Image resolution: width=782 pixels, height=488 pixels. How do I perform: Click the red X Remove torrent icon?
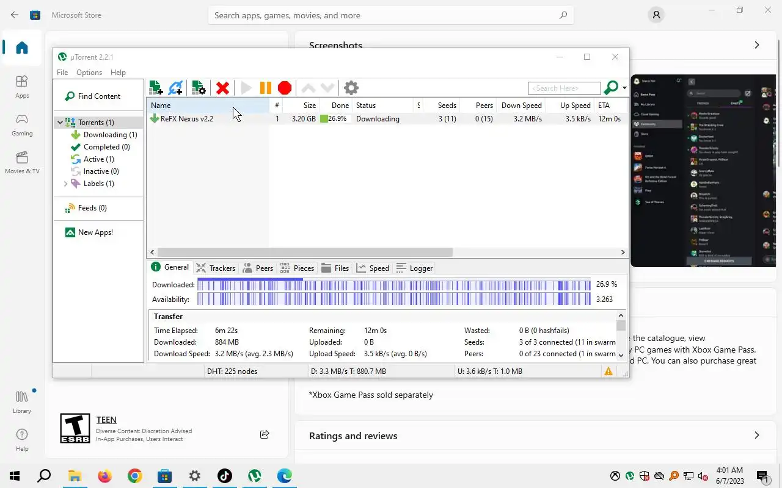(x=222, y=88)
